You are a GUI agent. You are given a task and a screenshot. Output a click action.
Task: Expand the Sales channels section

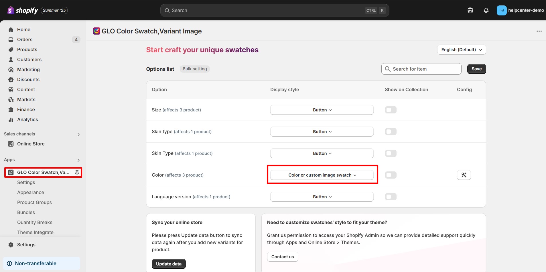(x=78, y=134)
